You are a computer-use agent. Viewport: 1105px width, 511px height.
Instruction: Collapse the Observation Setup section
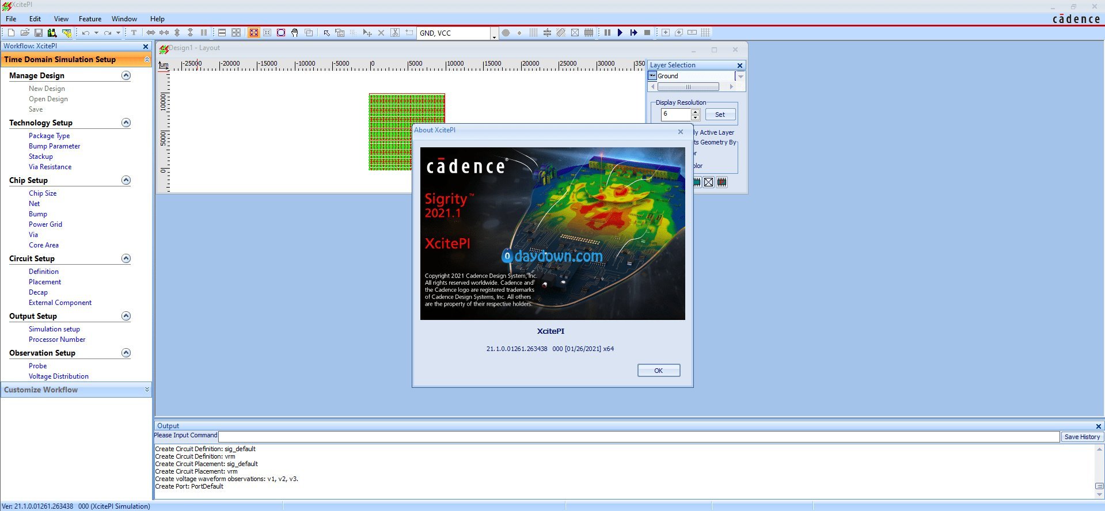click(x=126, y=353)
